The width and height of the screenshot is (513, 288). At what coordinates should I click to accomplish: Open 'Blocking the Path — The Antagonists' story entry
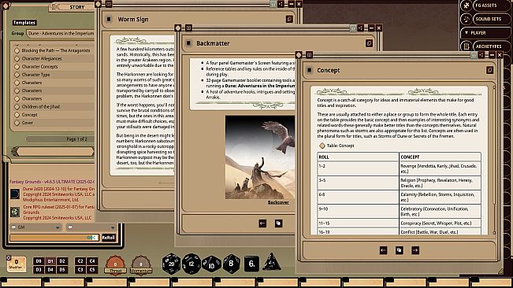[x=56, y=50]
